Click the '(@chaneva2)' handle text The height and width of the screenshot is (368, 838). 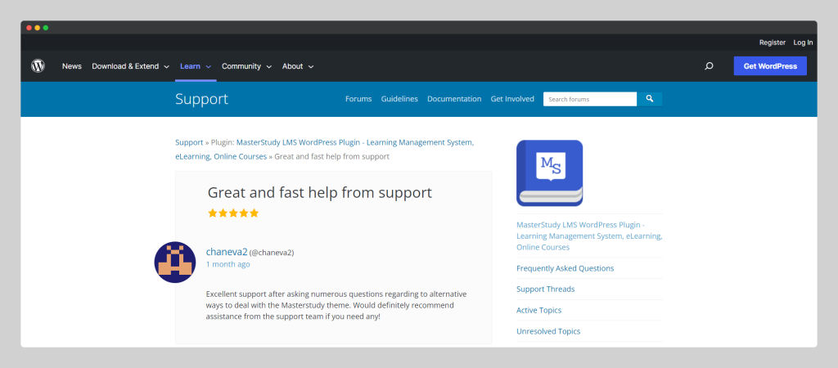[x=272, y=253]
